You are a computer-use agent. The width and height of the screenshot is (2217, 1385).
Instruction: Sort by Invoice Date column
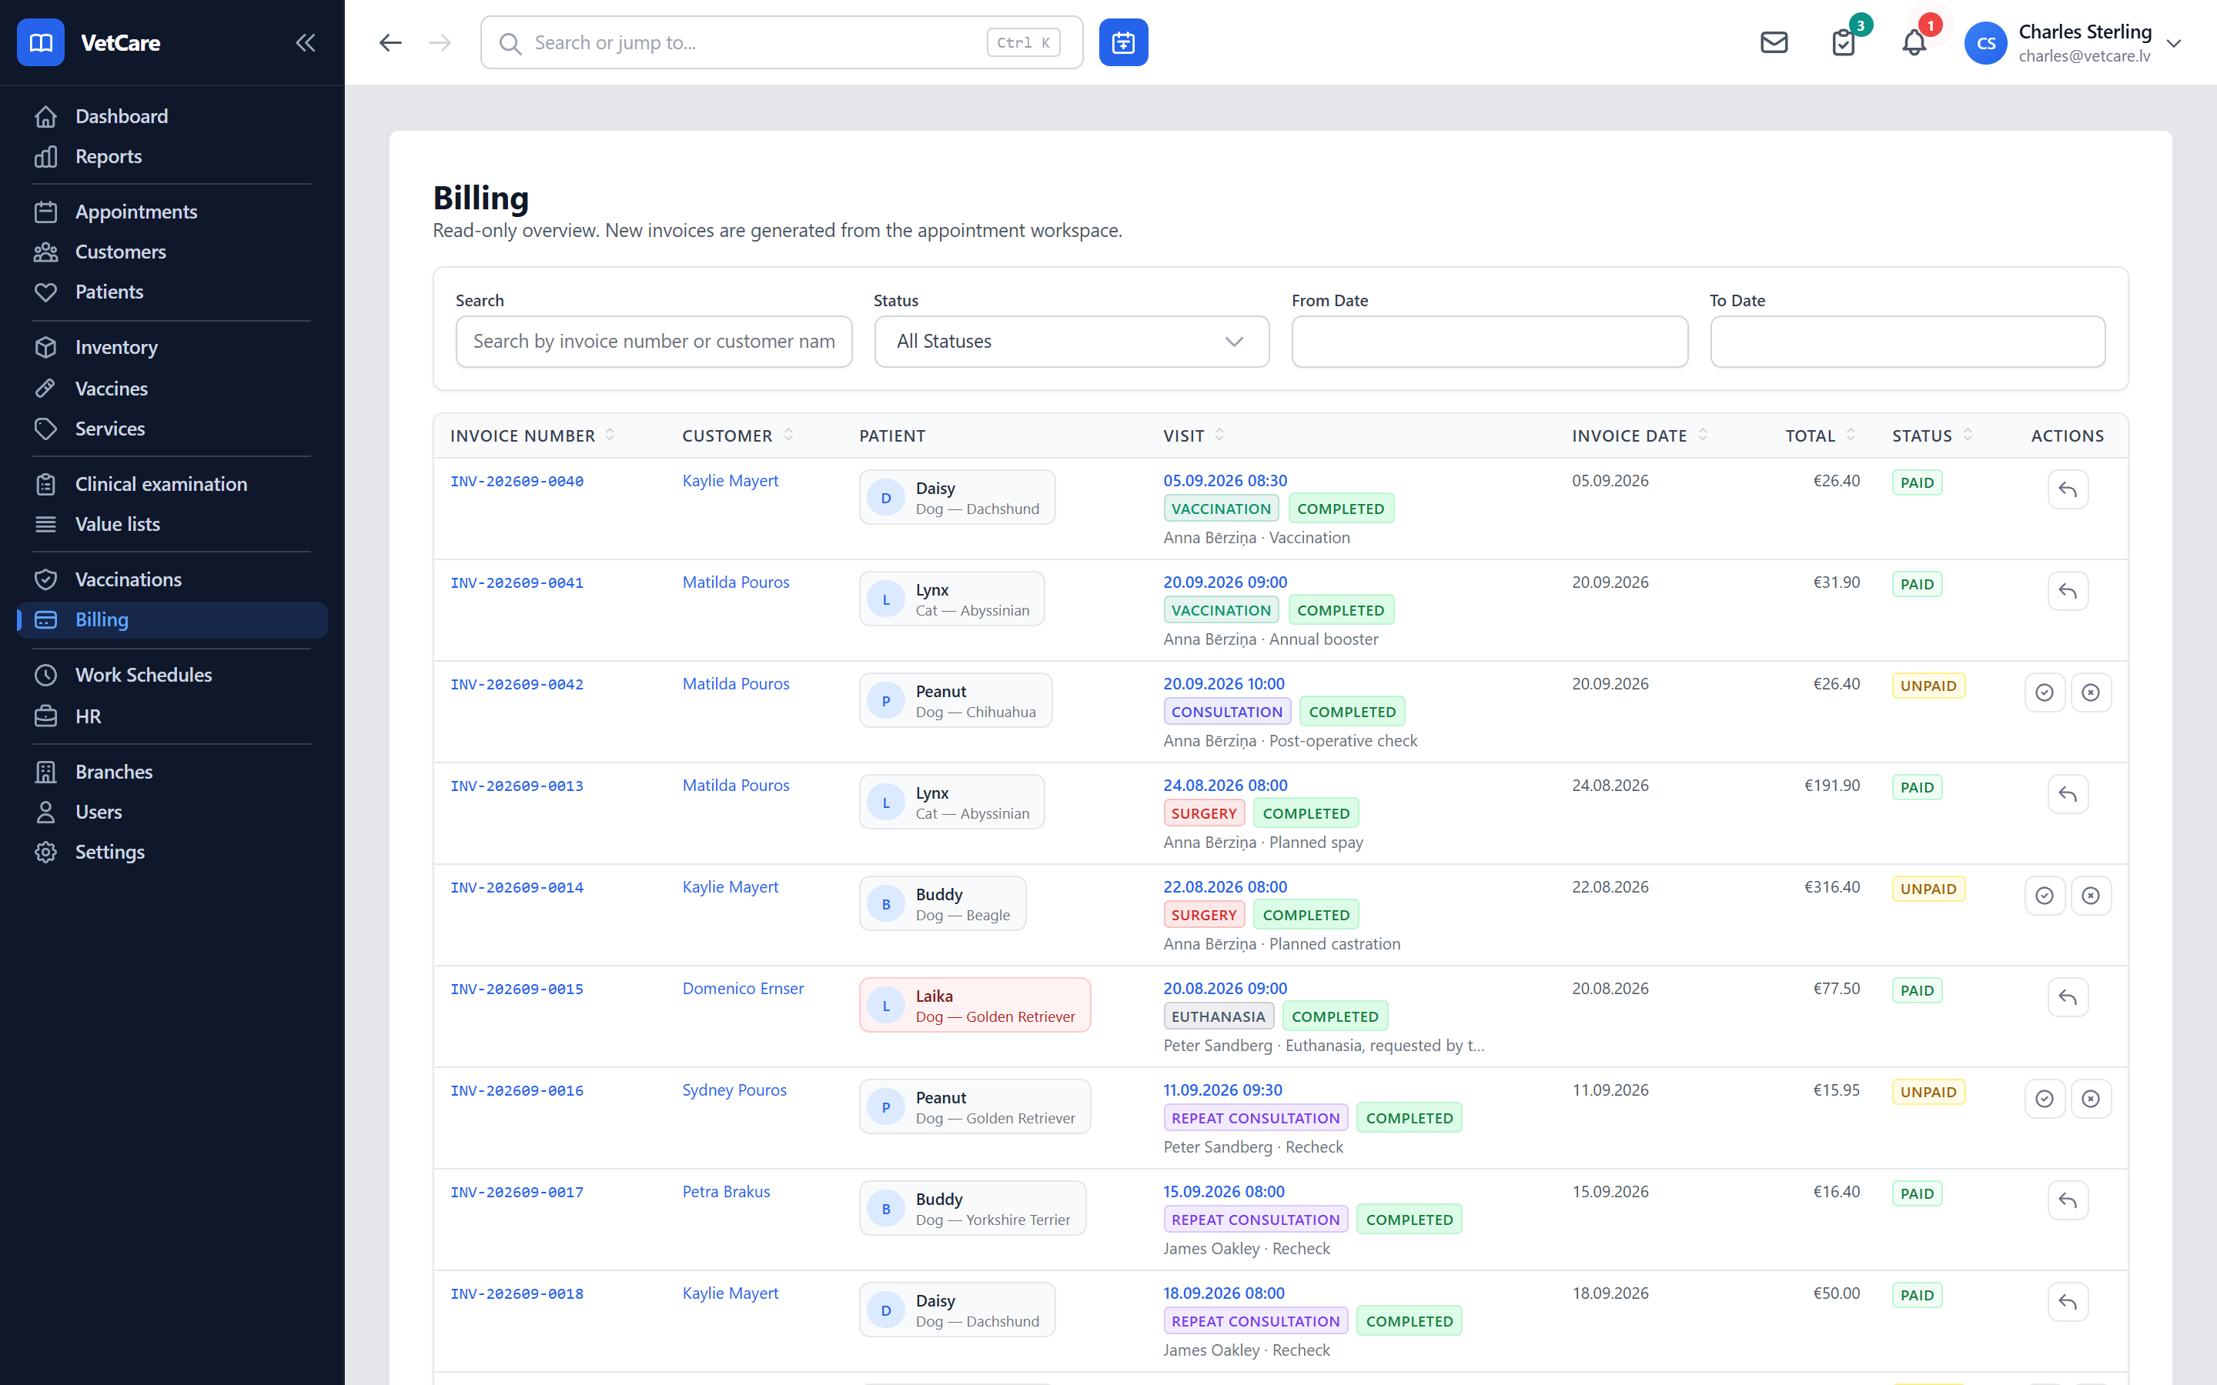click(1640, 436)
